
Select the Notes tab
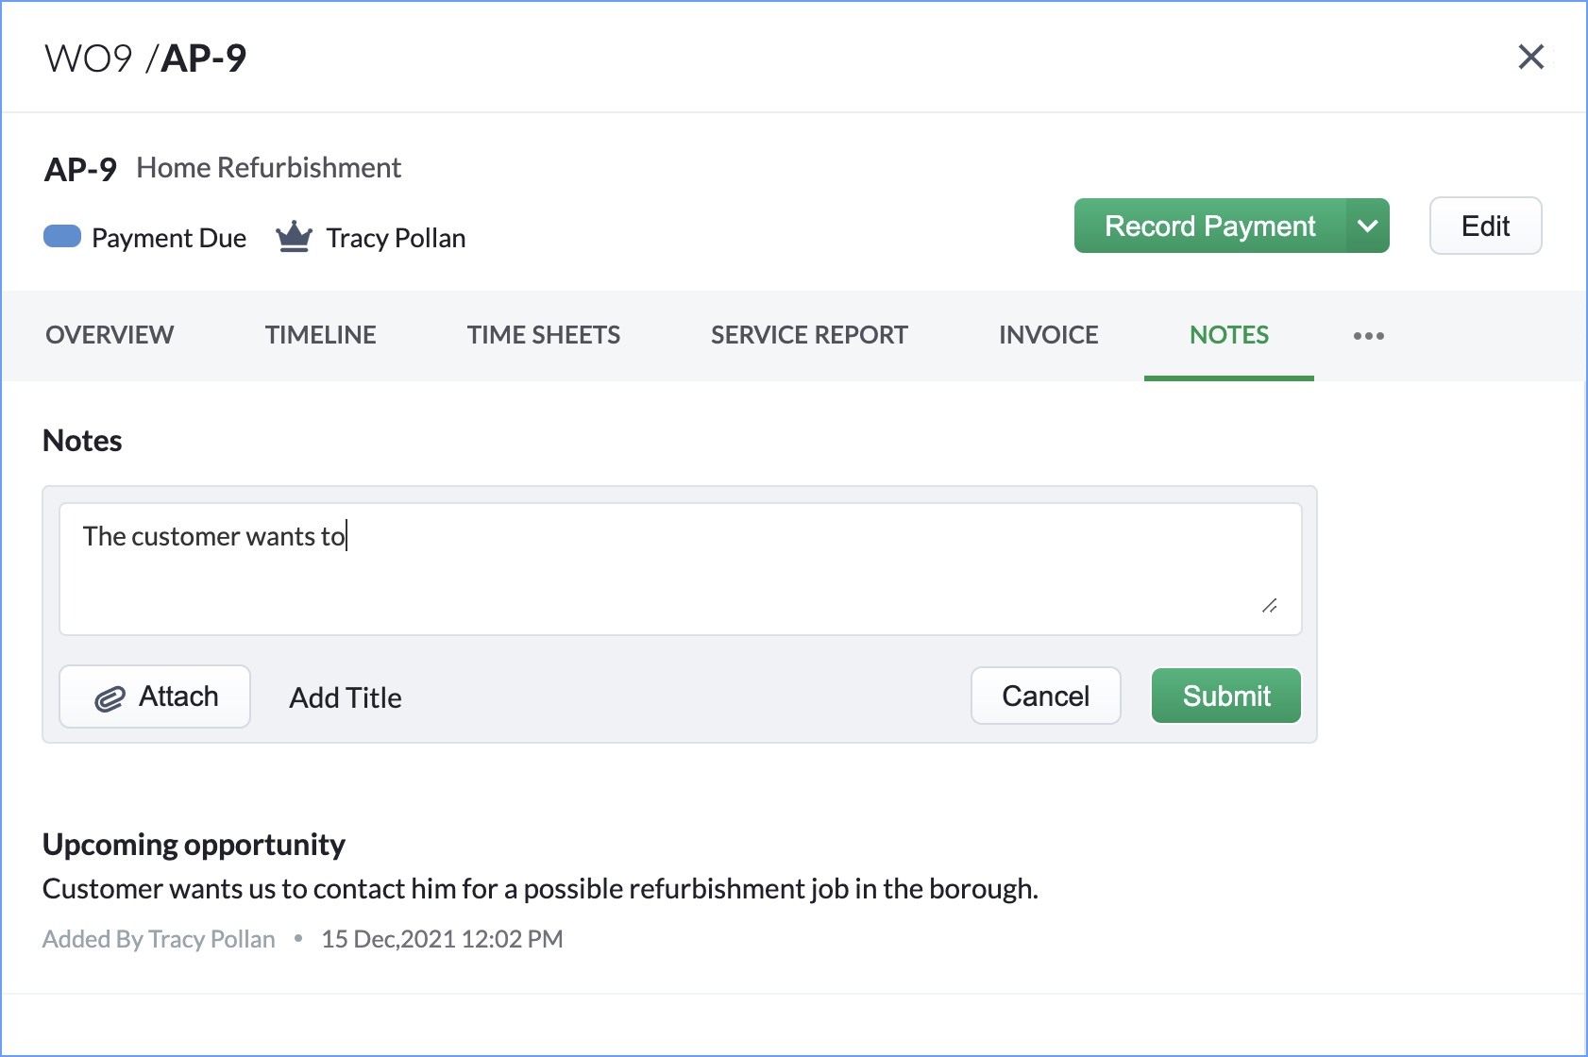tap(1228, 335)
